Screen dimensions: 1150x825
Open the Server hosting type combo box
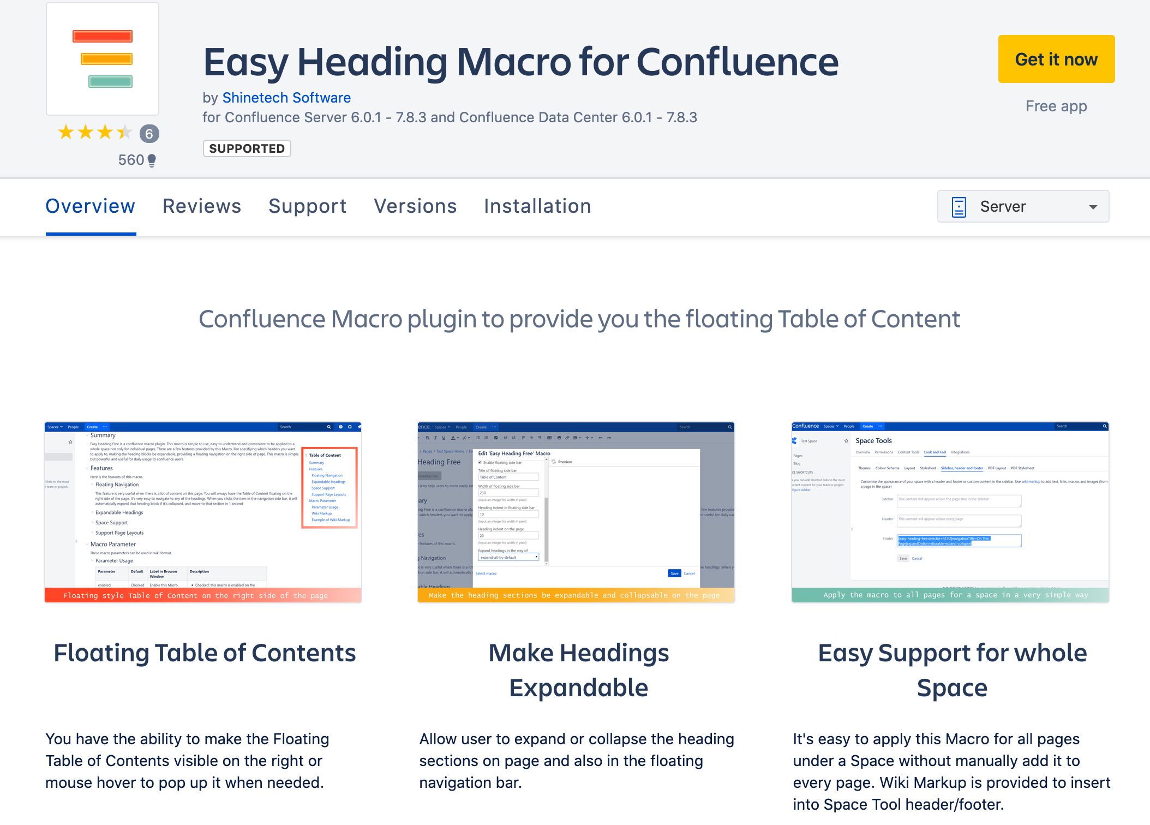click(1022, 207)
